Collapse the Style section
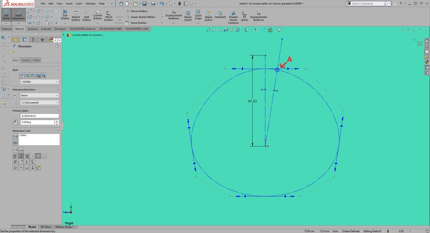The width and height of the screenshot is (430, 233). click(58, 70)
